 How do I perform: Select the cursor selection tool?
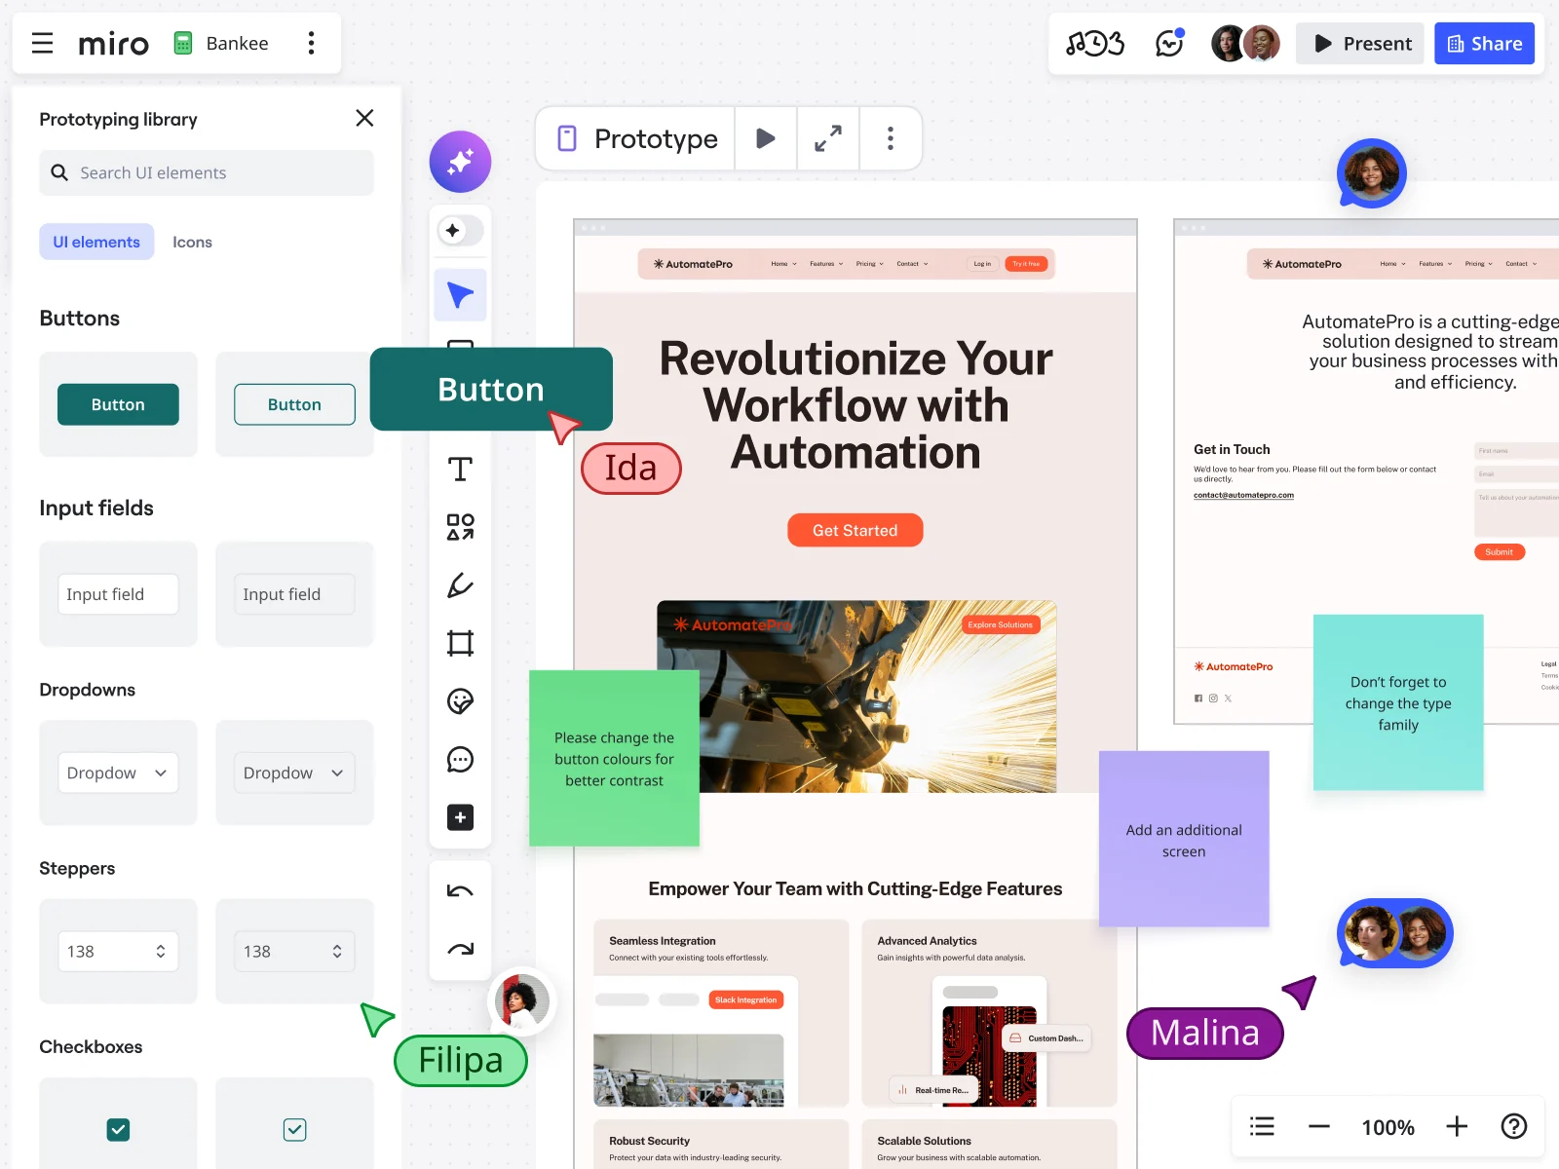coord(460,294)
